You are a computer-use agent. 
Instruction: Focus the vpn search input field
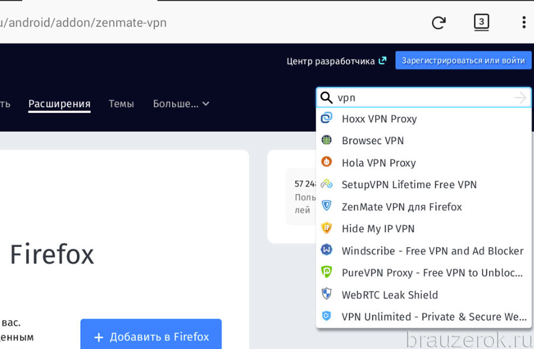click(x=424, y=98)
